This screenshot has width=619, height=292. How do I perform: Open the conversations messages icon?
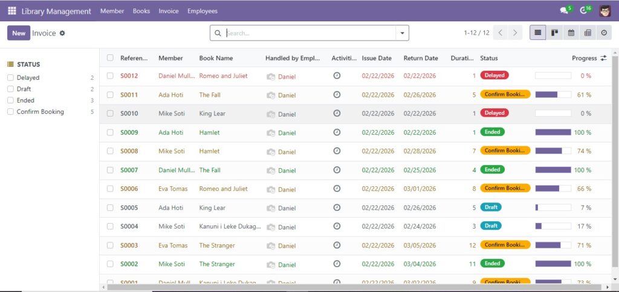coord(564,11)
